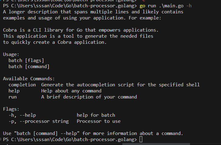The width and height of the screenshot is (221, 145).
Task: Select the "batch [flags]" usage line
Action: 26,60
